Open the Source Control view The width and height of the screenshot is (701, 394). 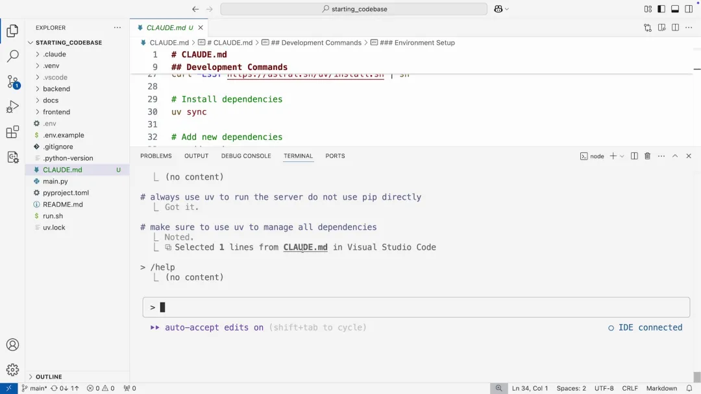click(12, 82)
